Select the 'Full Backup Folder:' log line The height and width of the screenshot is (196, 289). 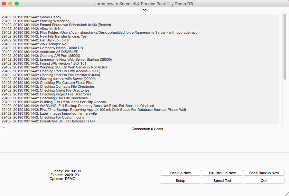point(36,40)
